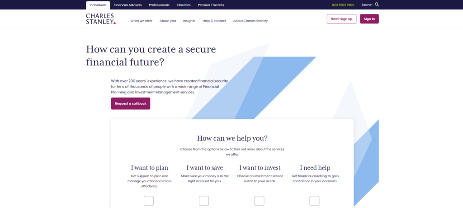Select the box under I need help
Screen dimensions: 463x208
pos(314,201)
